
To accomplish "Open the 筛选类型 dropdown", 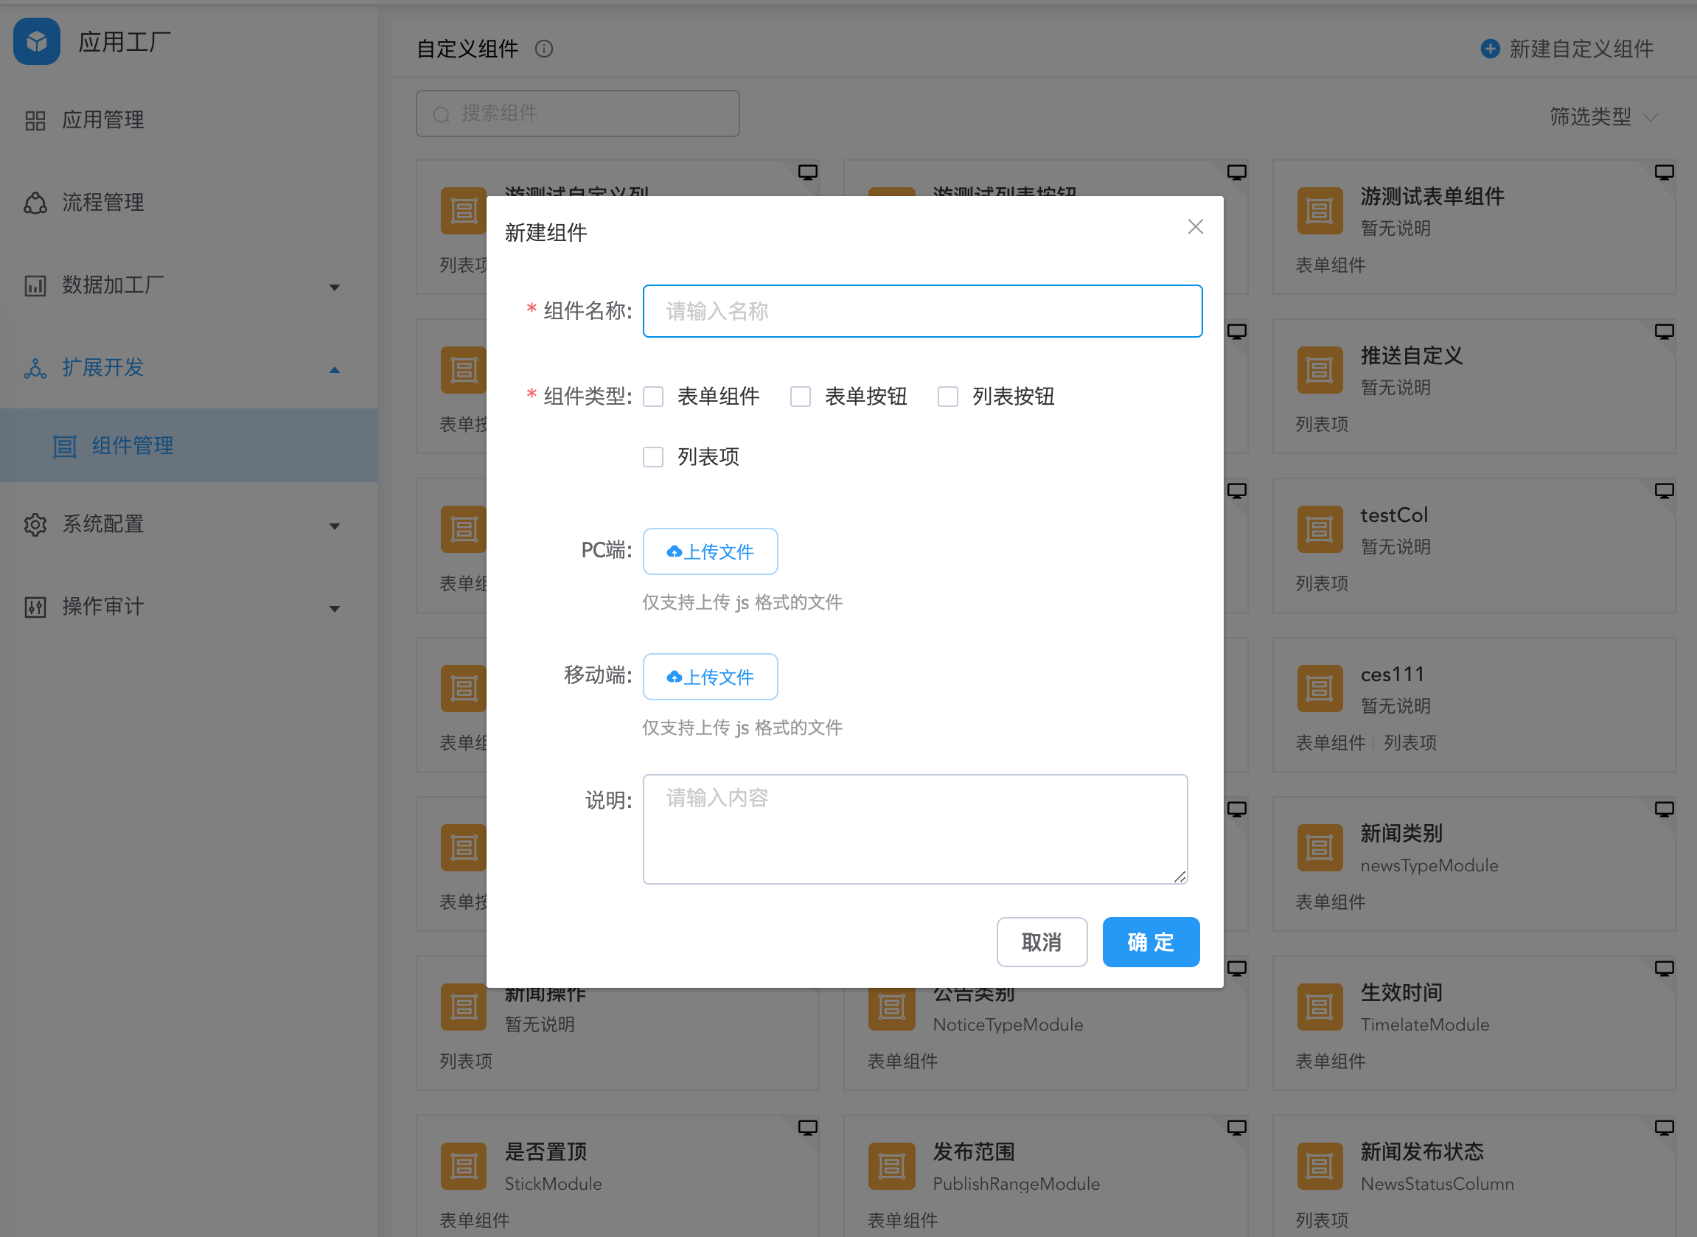I will click(1602, 116).
